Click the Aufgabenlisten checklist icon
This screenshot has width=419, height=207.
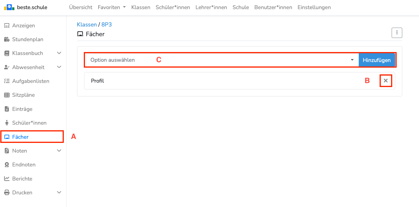6,81
